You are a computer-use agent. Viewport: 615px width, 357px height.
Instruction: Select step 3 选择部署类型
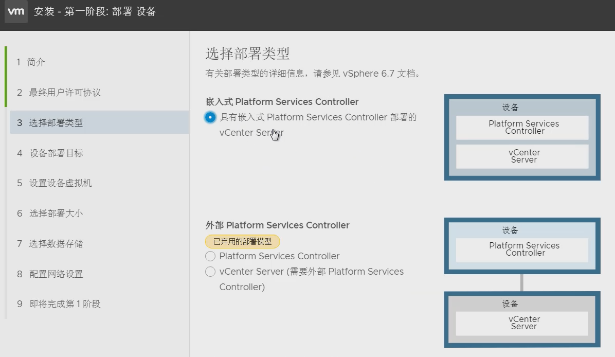tap(56, 123)
